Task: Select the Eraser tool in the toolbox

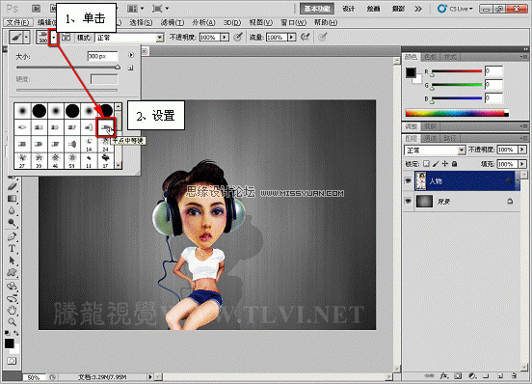Action: click(12, 186)
